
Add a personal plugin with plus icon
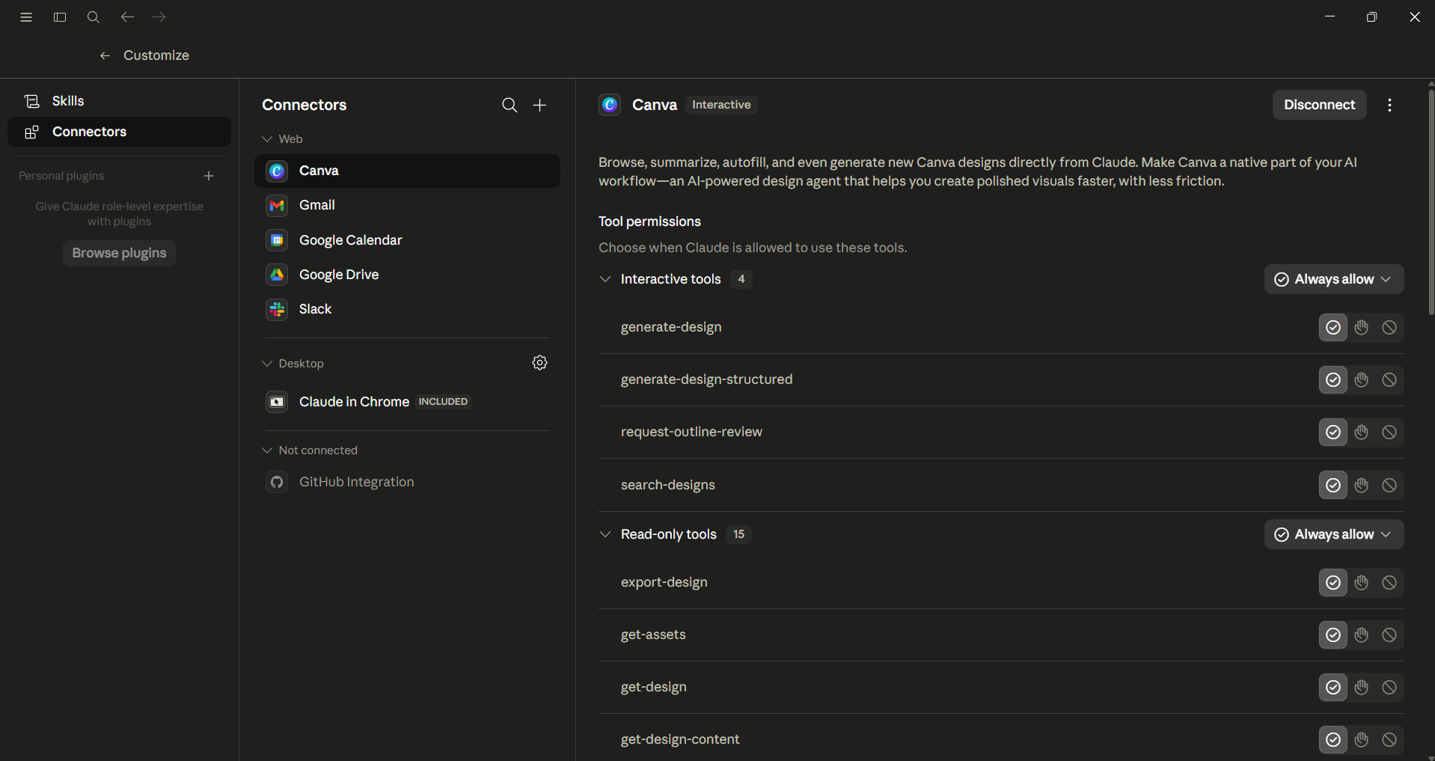click(x=209, y=176)
